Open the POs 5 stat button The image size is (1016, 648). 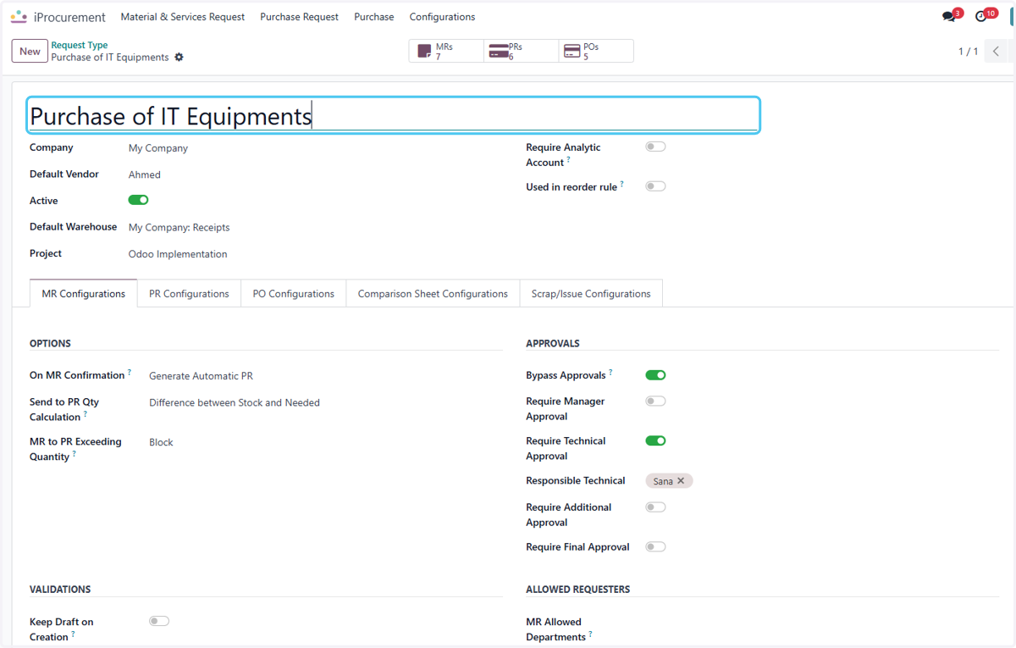coord(596,52)
